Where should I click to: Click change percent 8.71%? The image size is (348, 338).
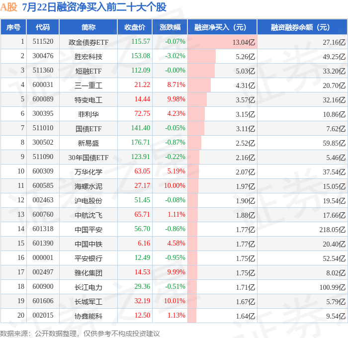pos(176,85)
